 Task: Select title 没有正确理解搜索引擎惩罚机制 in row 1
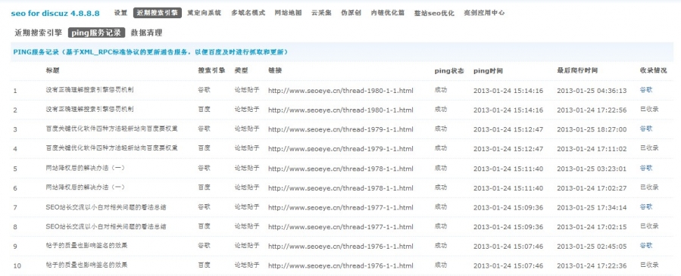[x=89, y=90]
